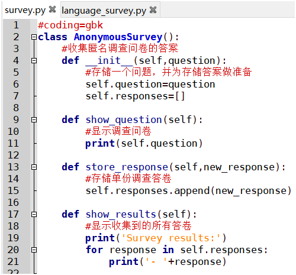Click the store_response method name
The width and height of the screenshot is (296, 275).
(x=127, y=167)
